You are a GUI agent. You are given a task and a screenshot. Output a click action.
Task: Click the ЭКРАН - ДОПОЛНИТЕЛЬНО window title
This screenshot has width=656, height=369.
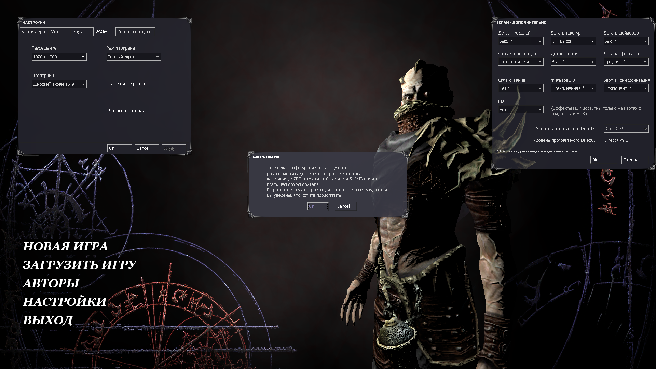pos(521,22)
